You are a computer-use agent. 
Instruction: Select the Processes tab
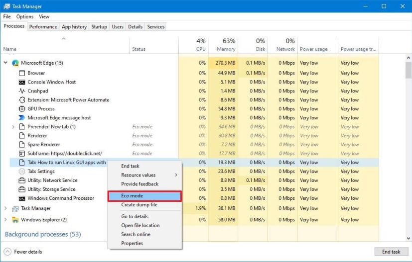pos(14,26)
